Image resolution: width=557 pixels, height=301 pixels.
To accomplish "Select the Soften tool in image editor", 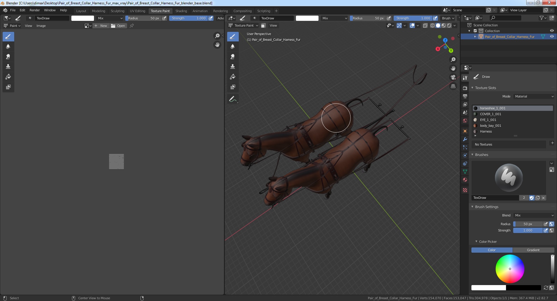I will click(x=8, y=47).
